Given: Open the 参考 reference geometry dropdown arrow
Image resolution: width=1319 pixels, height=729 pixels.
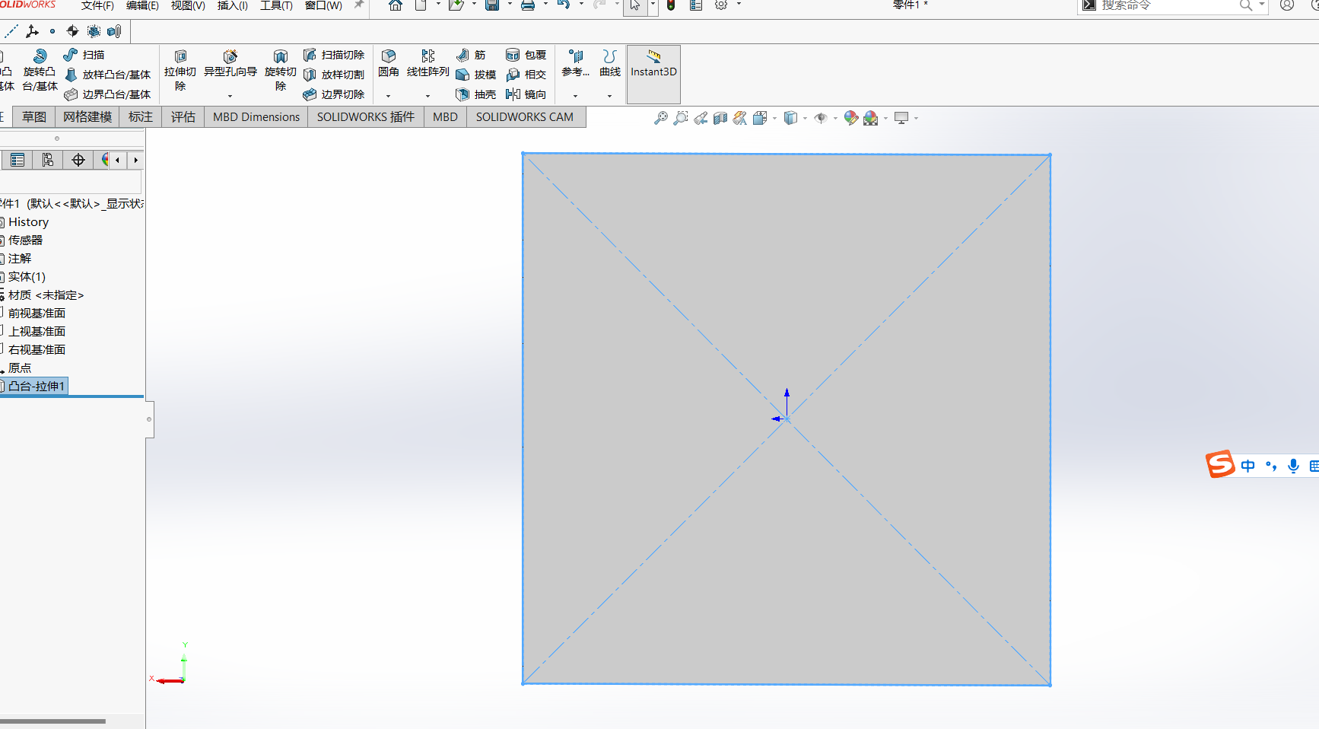Looking at the screenshot, I should coord(575,96).
